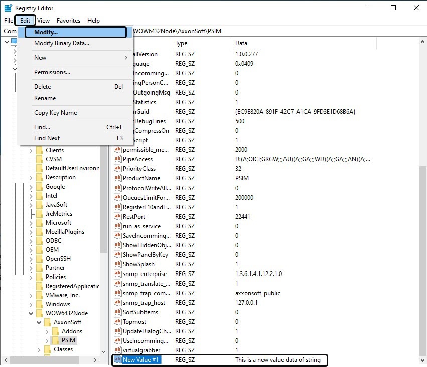Select the RestPort value's ab icon
Screen dimensions: 427x367
118,217
